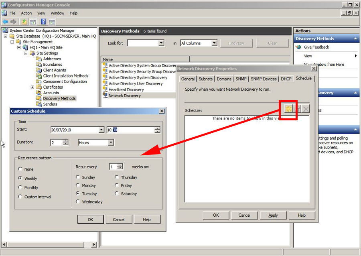The image size is (361, 256).
Task: Collapse the Site Settings tree node
Action: [x=26, y=53]
